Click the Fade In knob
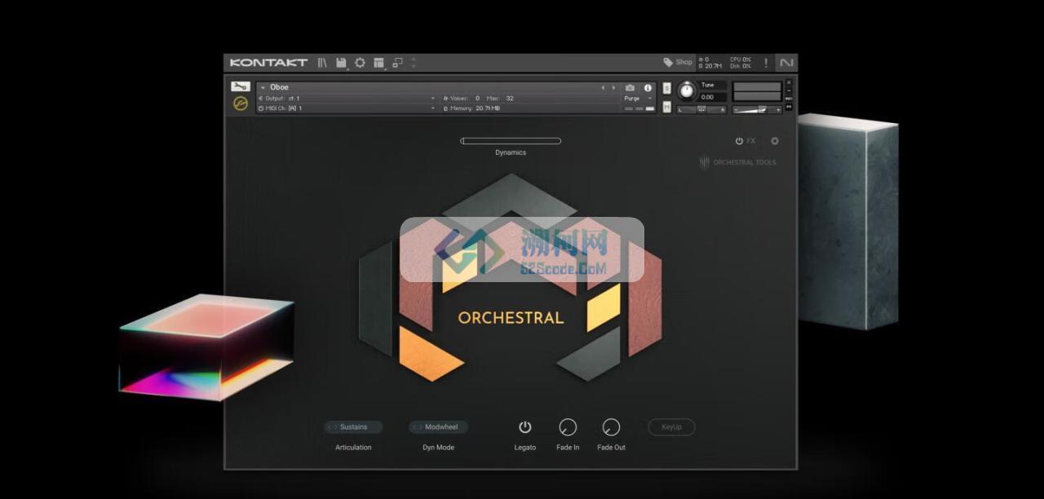This screenshot has height=499, width=1044. (568, 427)
